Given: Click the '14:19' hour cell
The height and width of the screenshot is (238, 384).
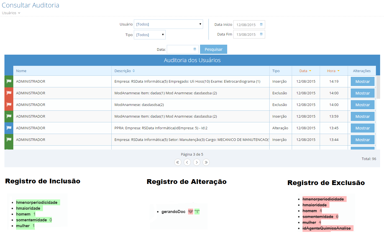Looking at the screenshot, I should (x=334, y=81).
